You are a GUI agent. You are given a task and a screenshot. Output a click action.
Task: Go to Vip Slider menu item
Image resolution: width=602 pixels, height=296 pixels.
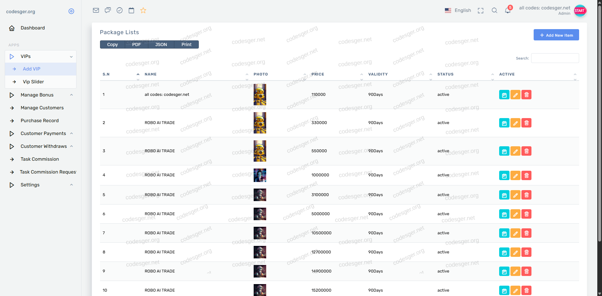33,82
